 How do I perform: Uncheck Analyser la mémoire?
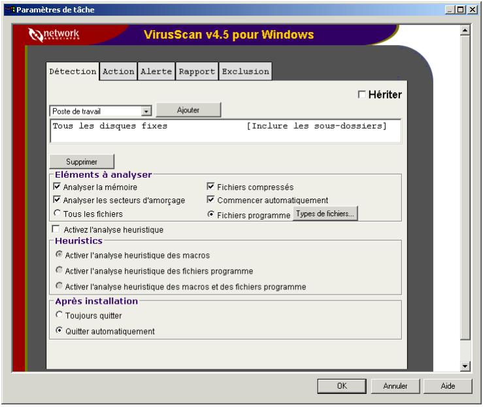(x=57, y=187)
